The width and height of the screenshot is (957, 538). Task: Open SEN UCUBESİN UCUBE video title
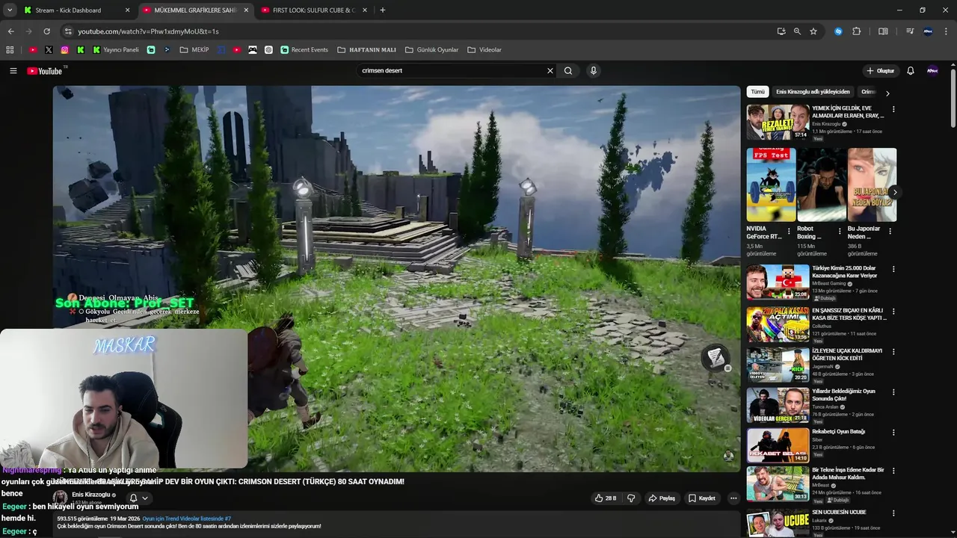click(x=839, y=512)
